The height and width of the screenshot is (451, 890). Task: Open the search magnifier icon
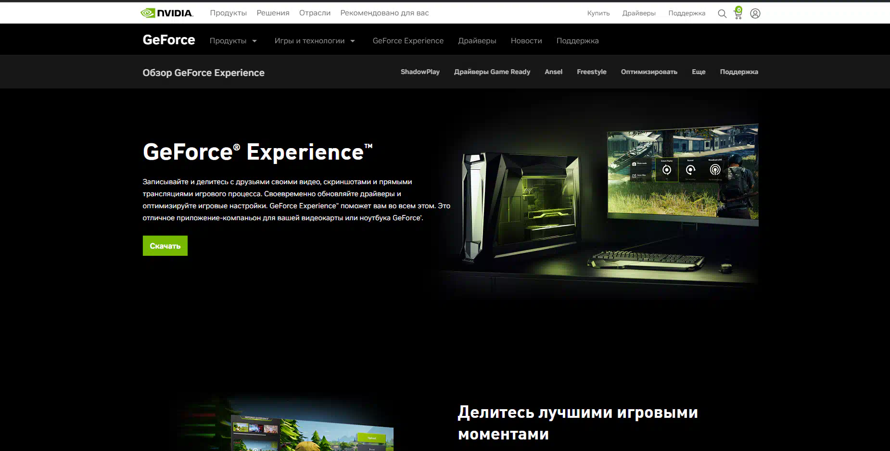tap(722, 13)
